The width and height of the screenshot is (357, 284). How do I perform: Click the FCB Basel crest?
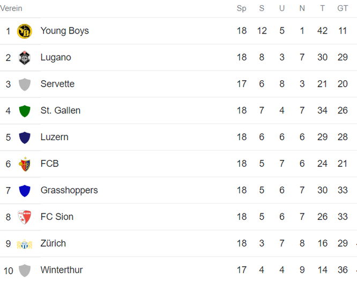25,164
